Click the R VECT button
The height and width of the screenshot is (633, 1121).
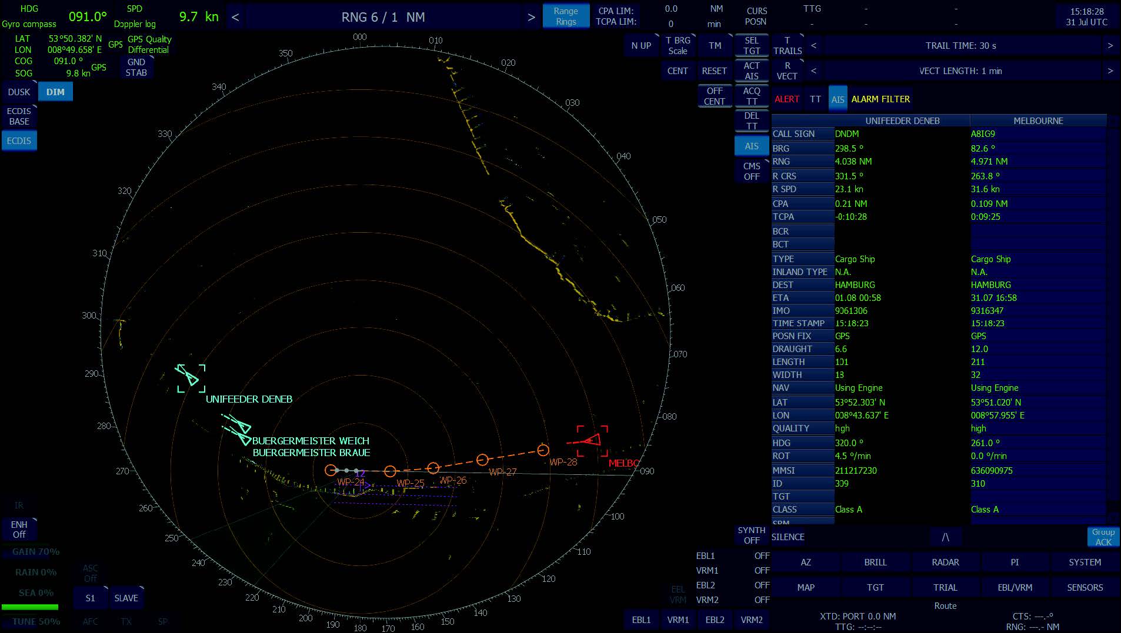787,71
